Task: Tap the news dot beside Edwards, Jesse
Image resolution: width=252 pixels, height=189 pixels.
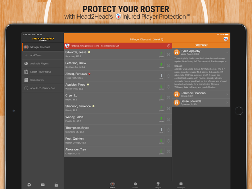Action: click(89, 52)
